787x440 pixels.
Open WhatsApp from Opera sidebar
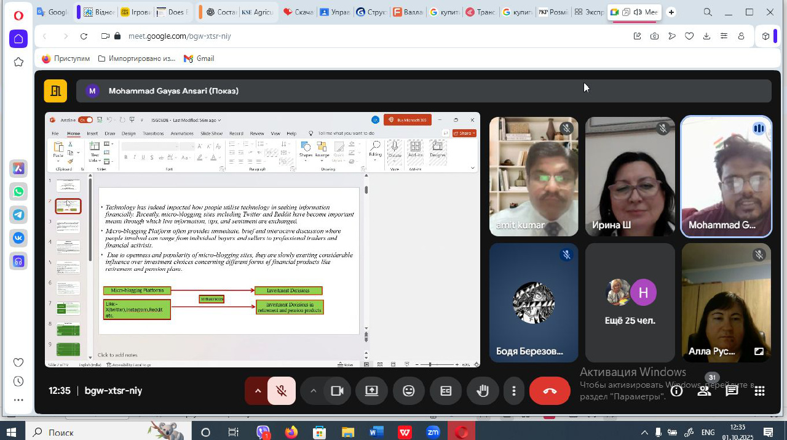[x=18, y=192]
